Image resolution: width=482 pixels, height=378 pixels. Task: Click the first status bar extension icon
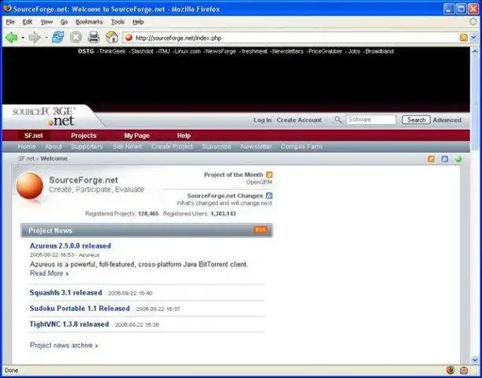[x=450, y=370]
